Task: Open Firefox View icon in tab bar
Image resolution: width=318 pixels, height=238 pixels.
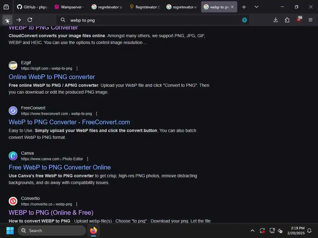Action: (6, 7)
